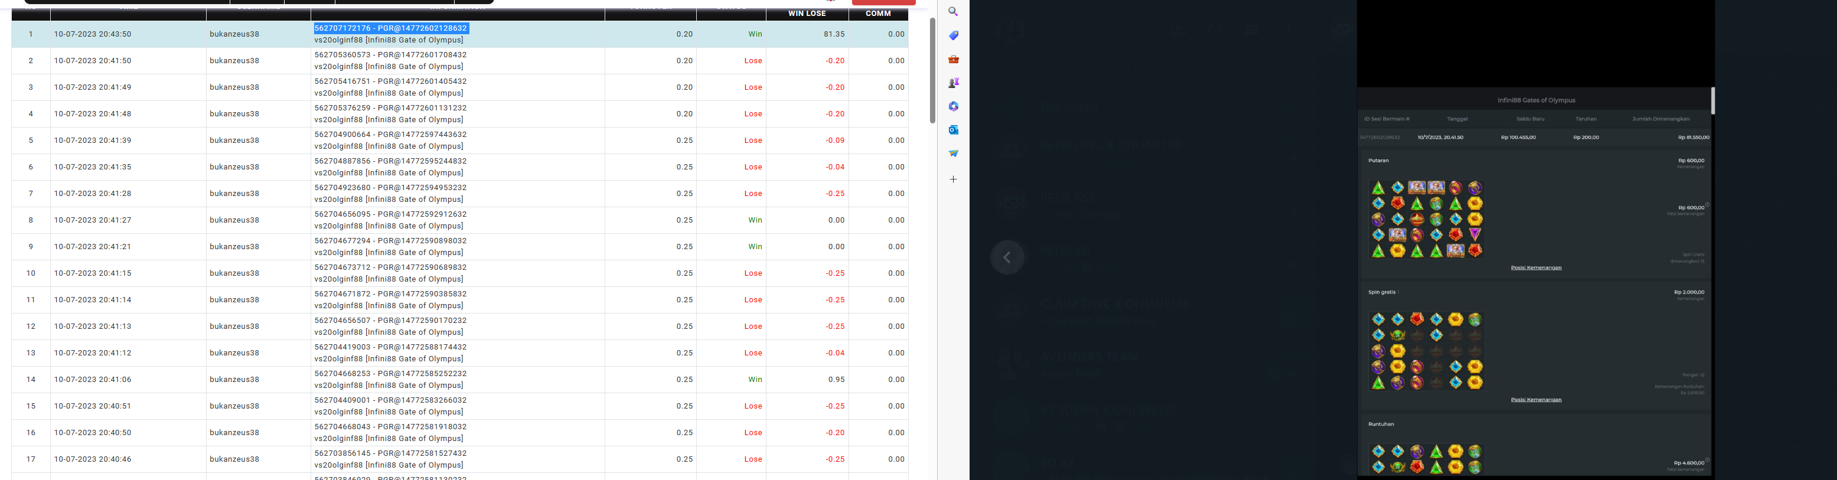
Task: Click the COMM column header
Action: [x=878, y=14]
